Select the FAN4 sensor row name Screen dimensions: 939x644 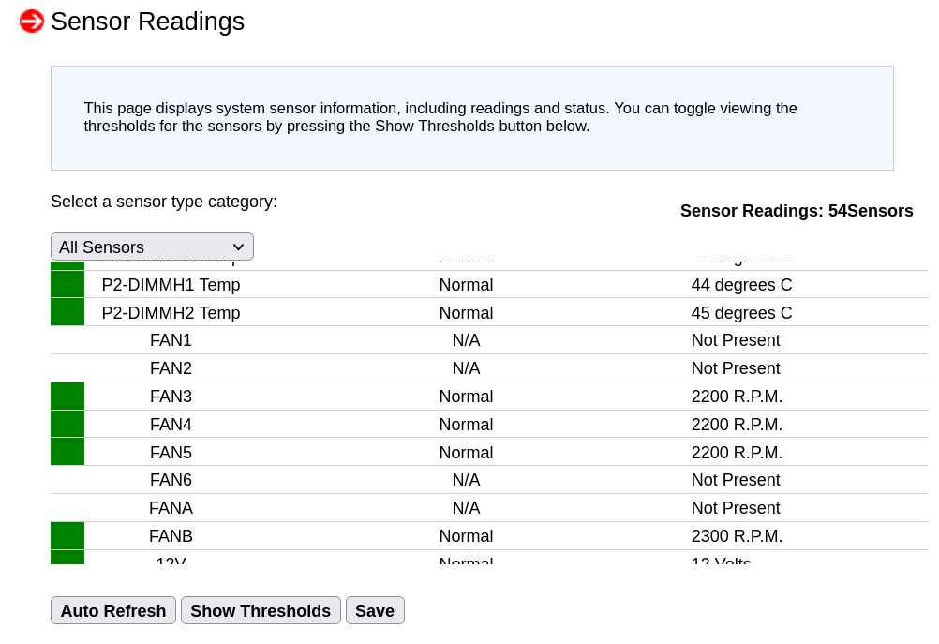coord(171,424)
